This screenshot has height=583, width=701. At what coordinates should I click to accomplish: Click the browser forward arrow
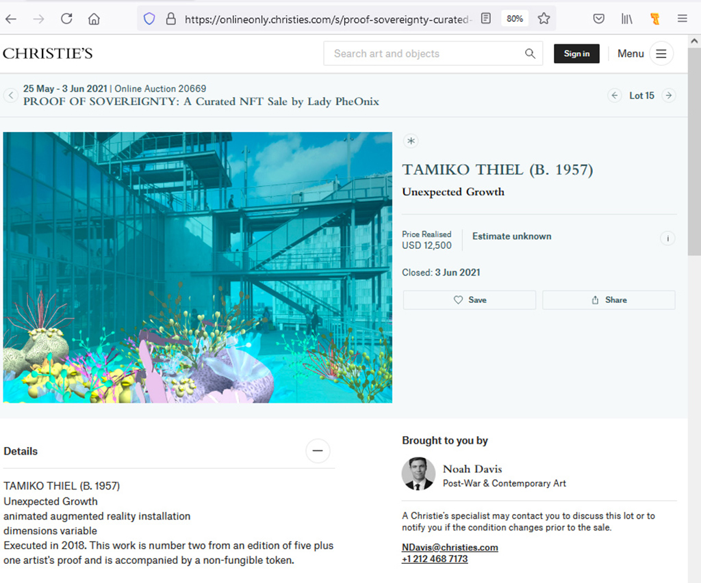point(39,18)
